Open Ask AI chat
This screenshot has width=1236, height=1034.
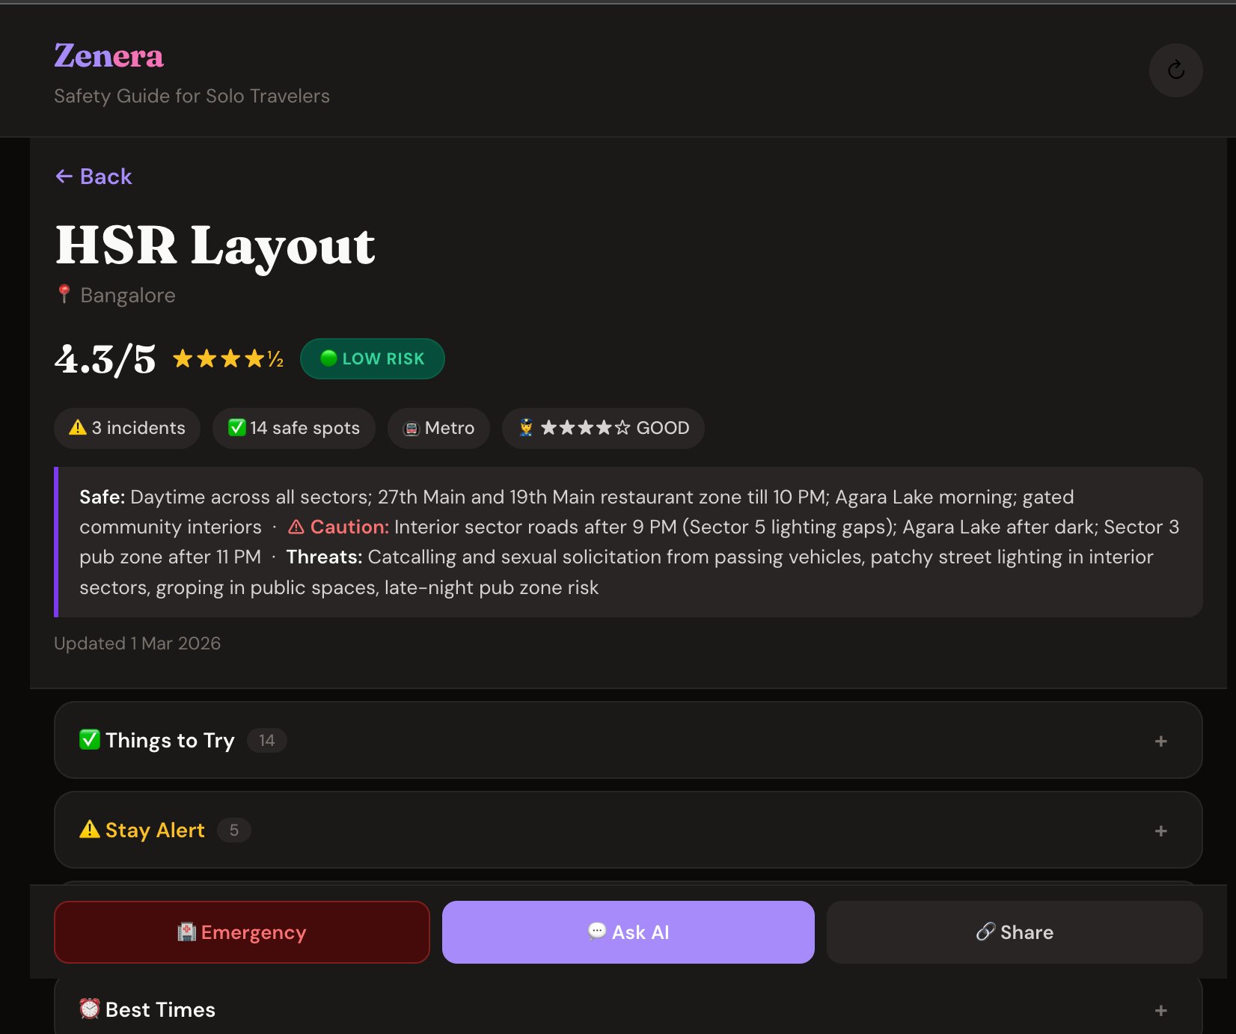tap(628, 932)
